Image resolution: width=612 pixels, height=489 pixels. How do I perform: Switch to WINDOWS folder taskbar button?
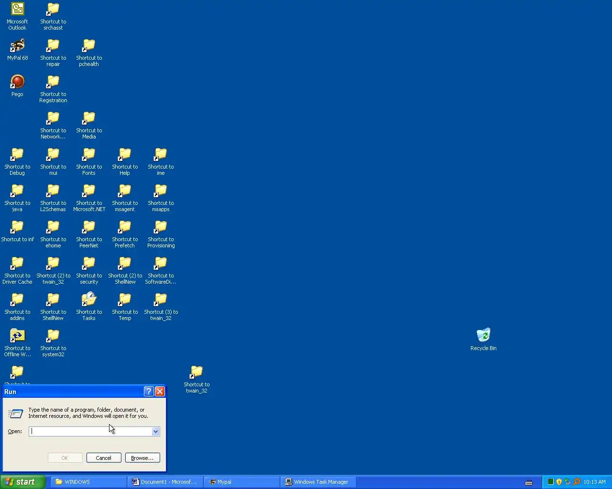tap(88, 482)
